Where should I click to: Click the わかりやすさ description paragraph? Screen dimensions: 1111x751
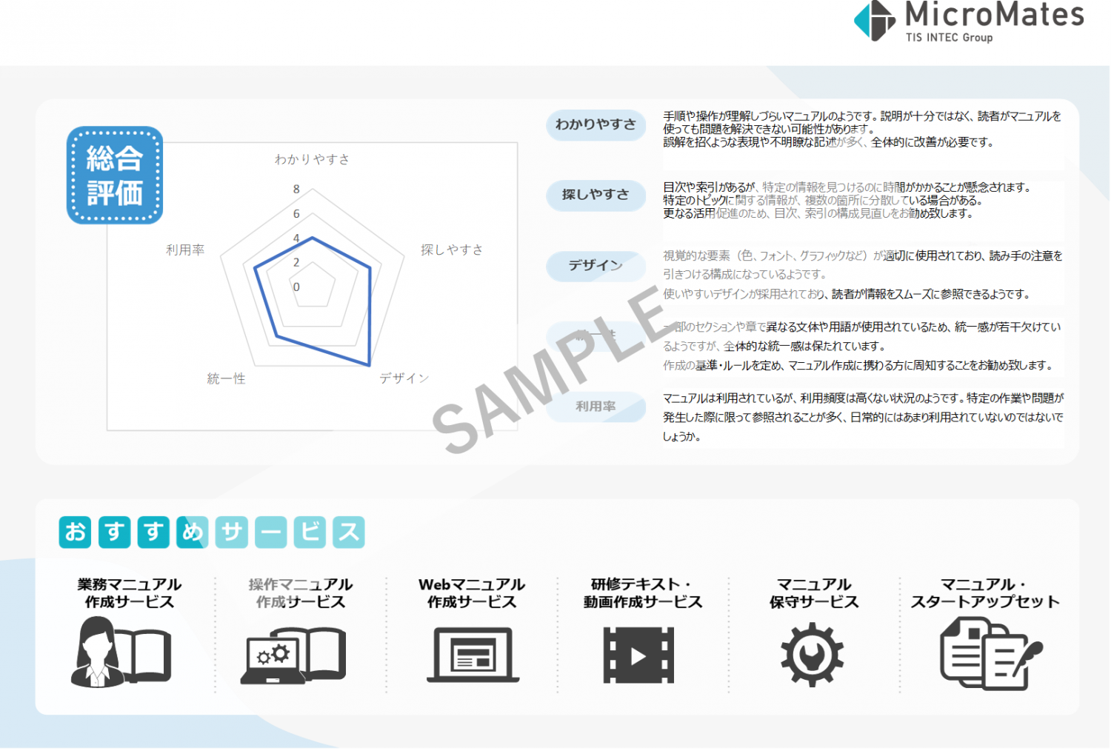coord(862,129)
